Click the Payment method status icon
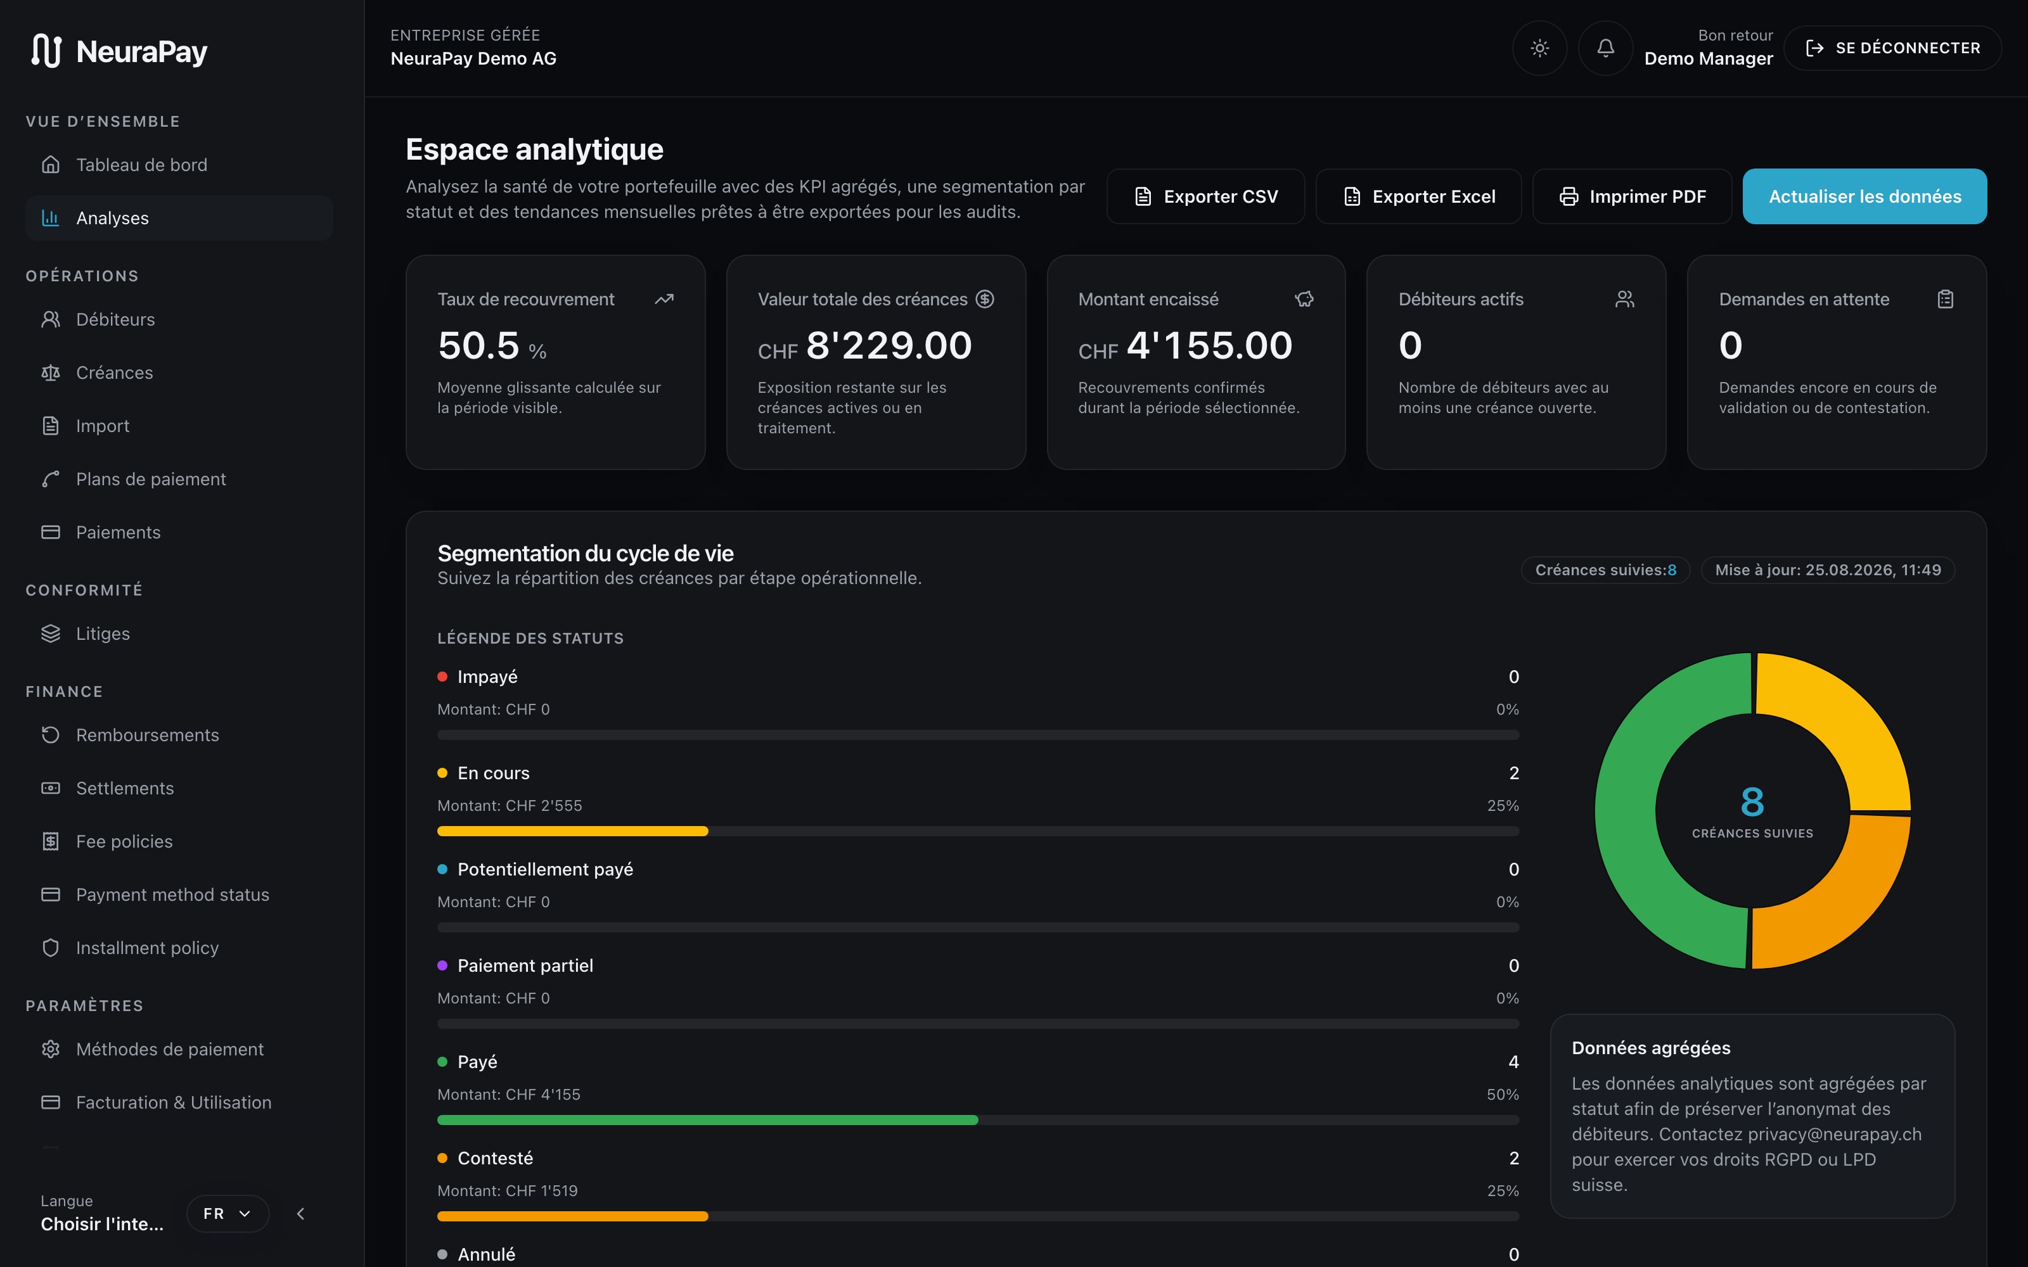Image resolution: width=2028 pixels, height=1267 pixels. [51, 895]
